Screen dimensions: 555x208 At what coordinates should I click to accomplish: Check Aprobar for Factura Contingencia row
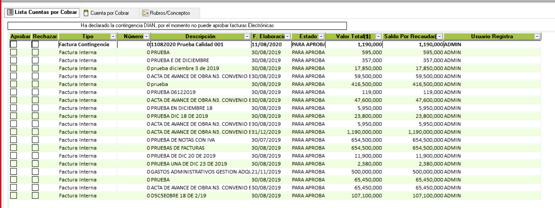pos(13,45)
